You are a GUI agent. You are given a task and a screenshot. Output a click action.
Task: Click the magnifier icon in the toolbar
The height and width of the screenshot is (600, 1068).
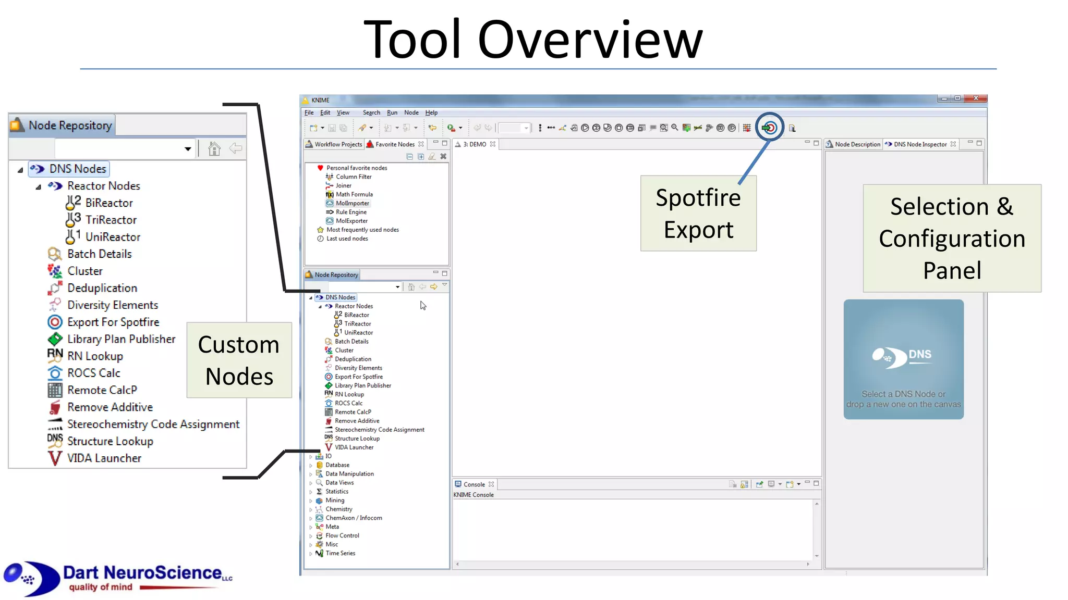coord(675,128)
